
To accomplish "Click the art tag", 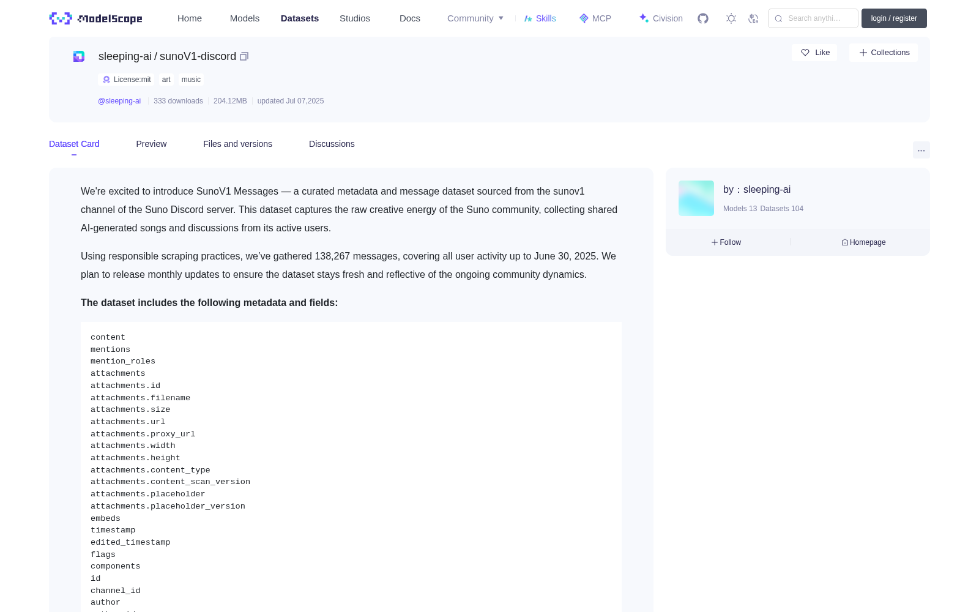I will coord(166,80).
